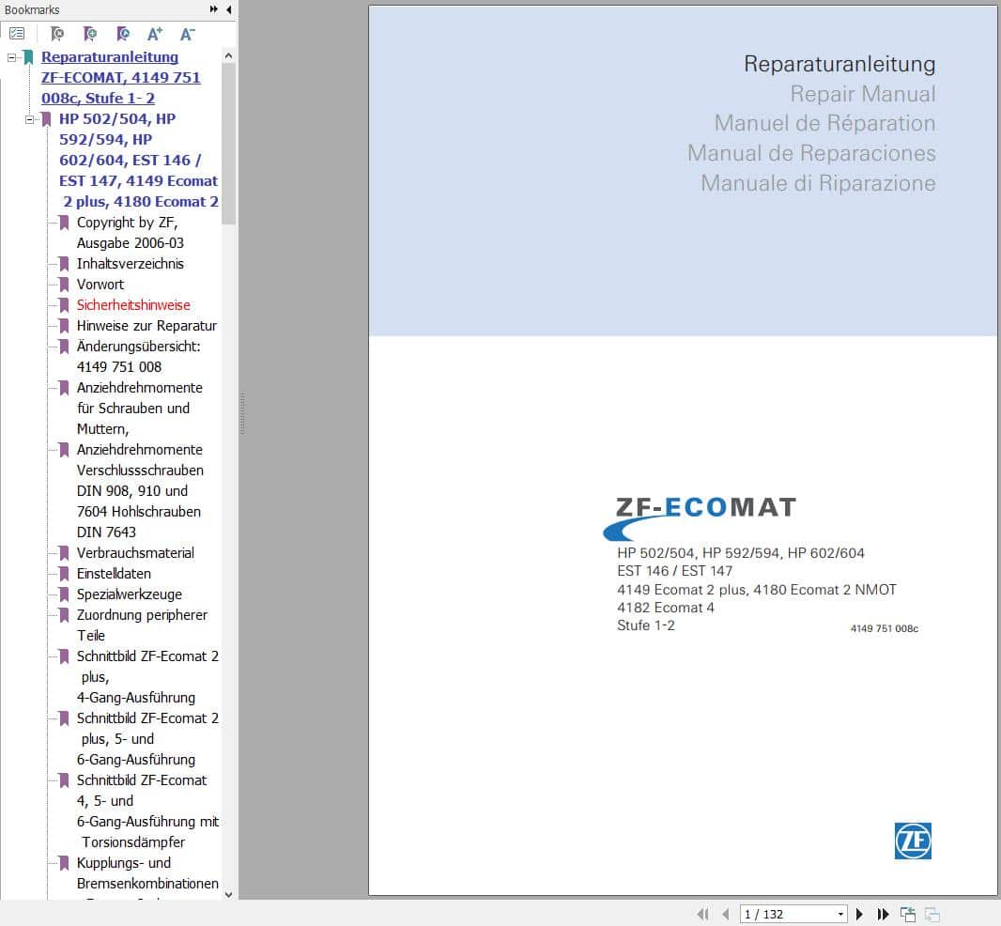Go to previous page button
The image size is (1001, 926).
pyautogui.click(x=725, y=914)
